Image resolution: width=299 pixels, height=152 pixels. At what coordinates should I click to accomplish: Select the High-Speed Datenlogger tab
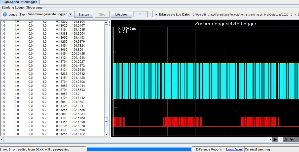click(20, 2)
